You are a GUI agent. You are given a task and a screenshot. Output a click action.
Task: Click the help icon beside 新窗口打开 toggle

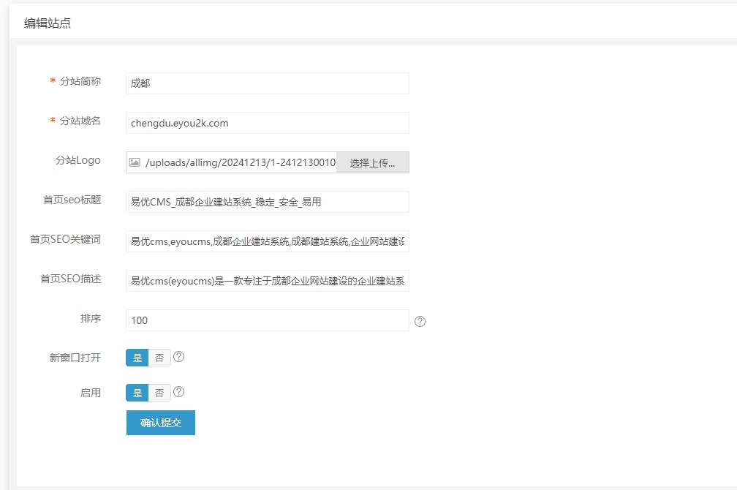(178, 357)
